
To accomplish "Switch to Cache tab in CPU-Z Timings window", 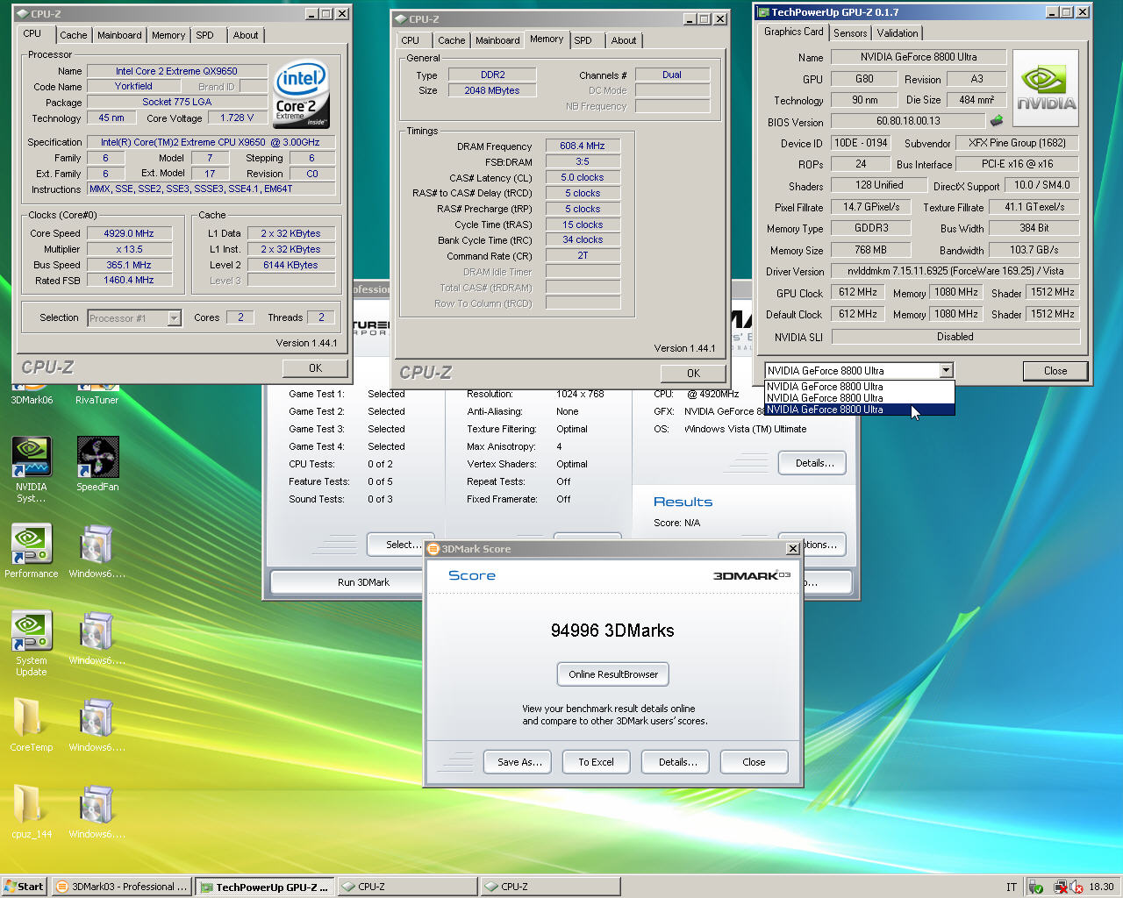I will tap(451, 40).
